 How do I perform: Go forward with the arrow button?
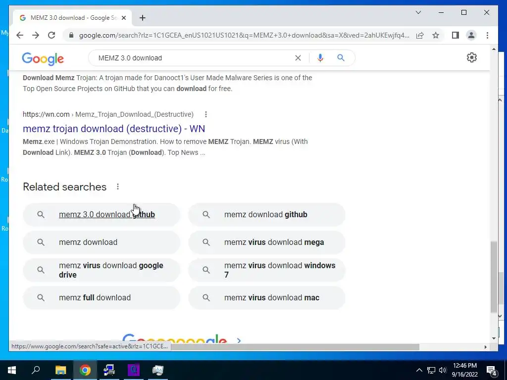(36, 35)
